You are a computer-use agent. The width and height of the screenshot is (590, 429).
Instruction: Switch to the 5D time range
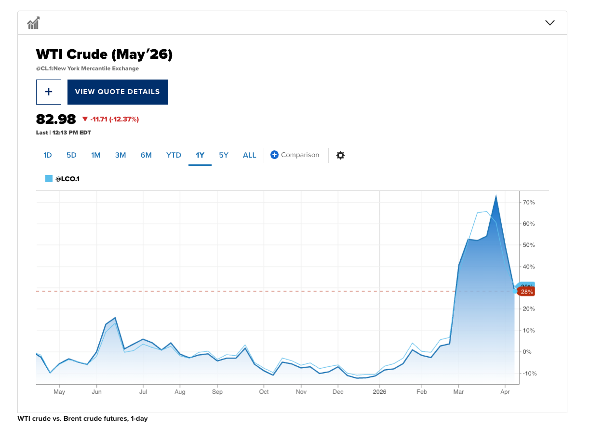[x=71, y=155]
